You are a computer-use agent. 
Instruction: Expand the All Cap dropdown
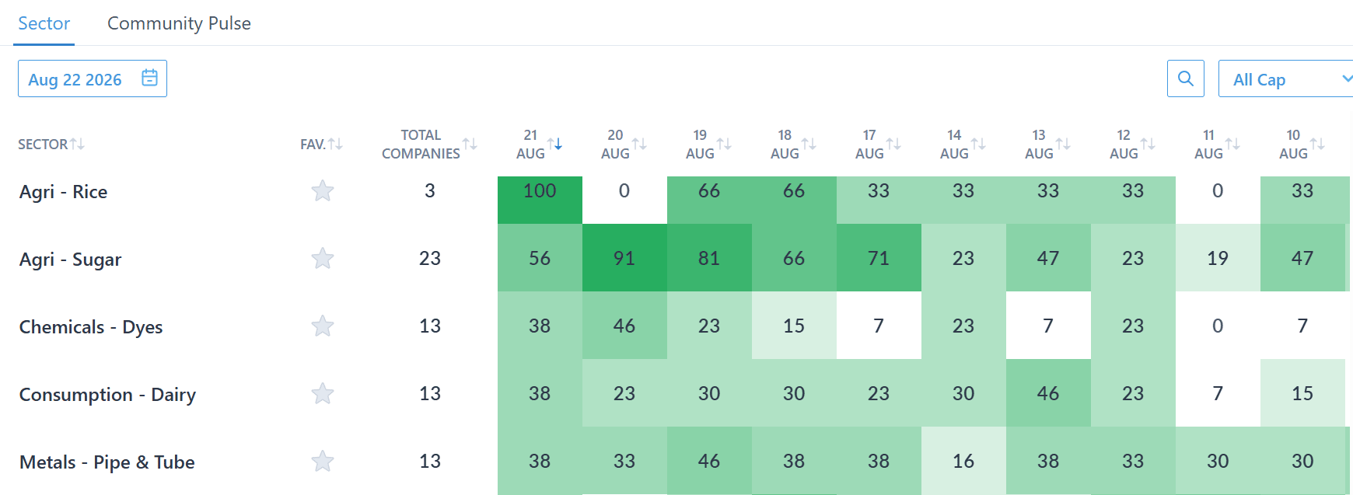[1286, 78]
